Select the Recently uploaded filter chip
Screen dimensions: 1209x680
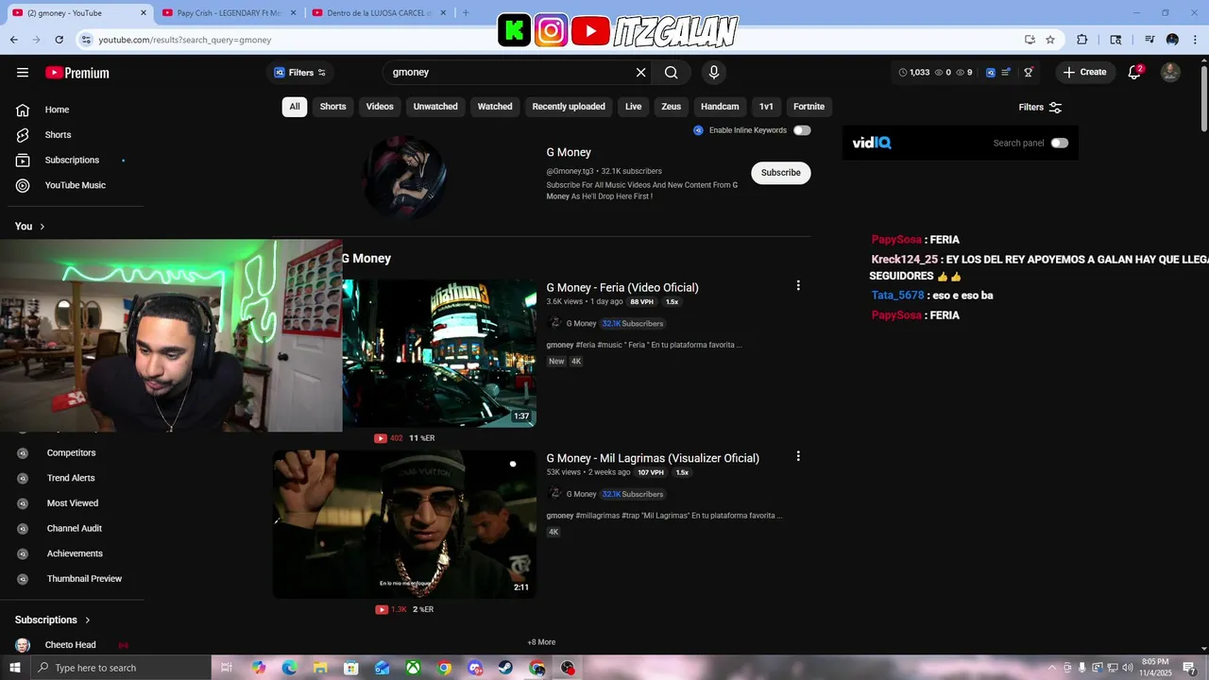(x=569, y=107)
